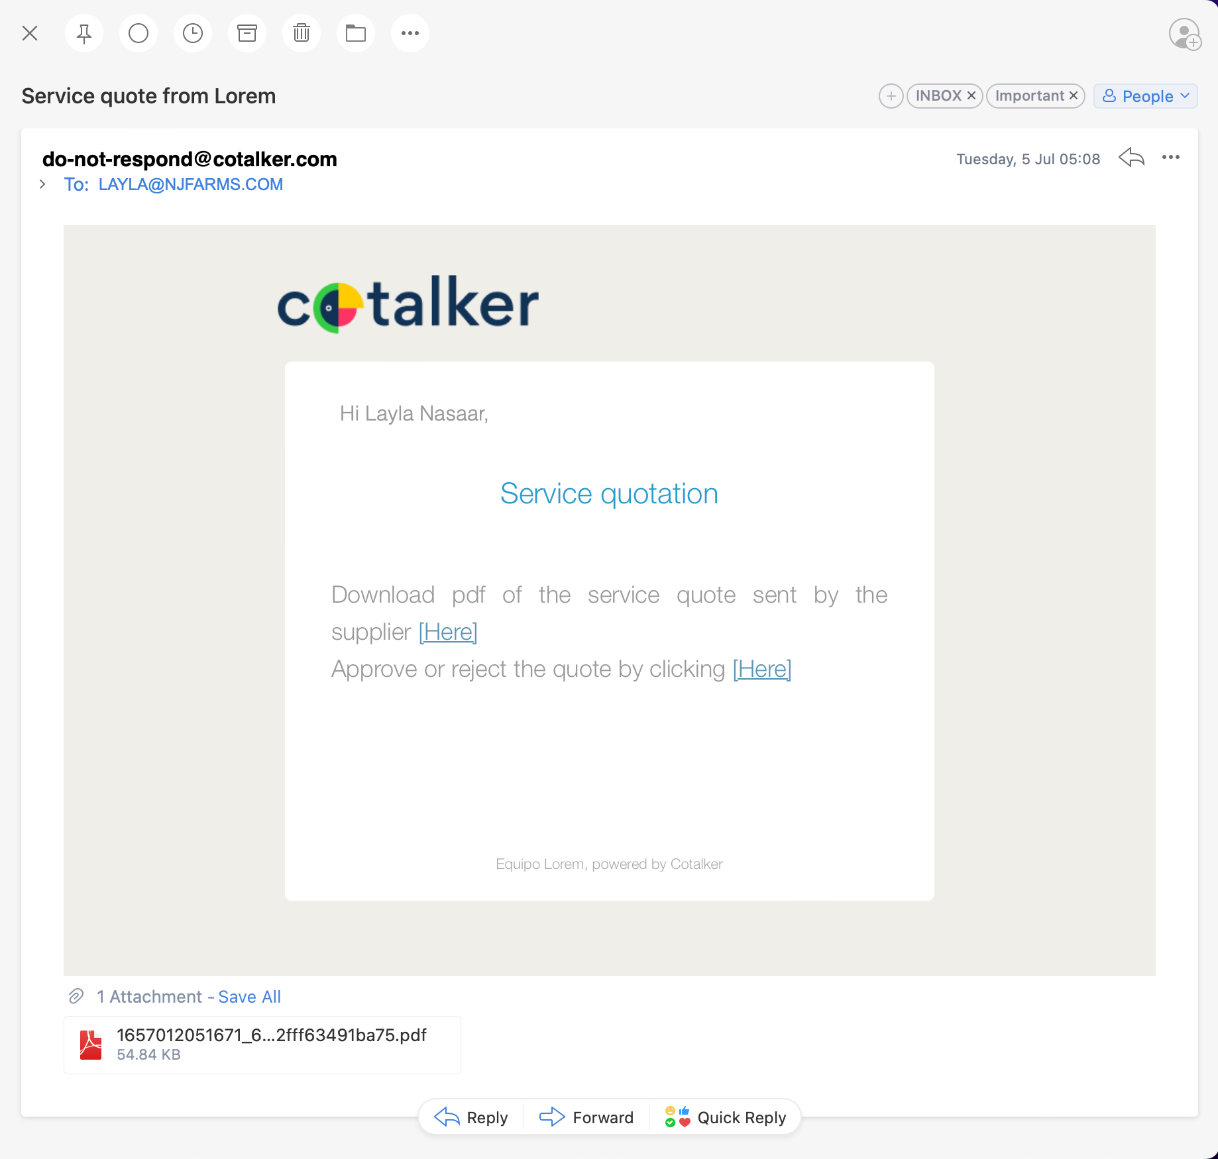The image size is (1218, 1159).
Task: Open the People dropdown
Action: point(1146,96)
